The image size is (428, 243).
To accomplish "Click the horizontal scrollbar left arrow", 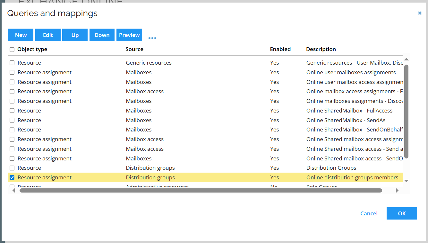I will click(14, 190).
